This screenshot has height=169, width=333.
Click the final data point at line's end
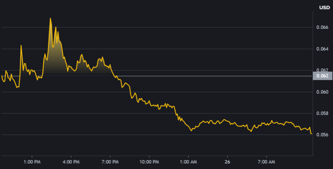pos(311,134)
